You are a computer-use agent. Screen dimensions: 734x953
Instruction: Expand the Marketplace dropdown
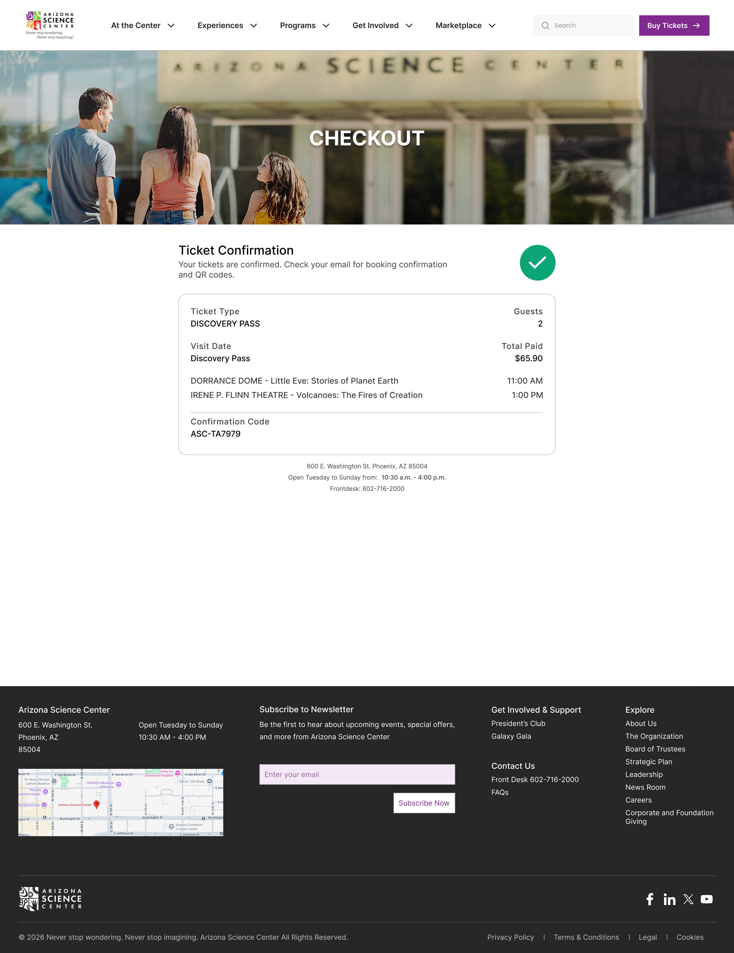coord(466,25)
